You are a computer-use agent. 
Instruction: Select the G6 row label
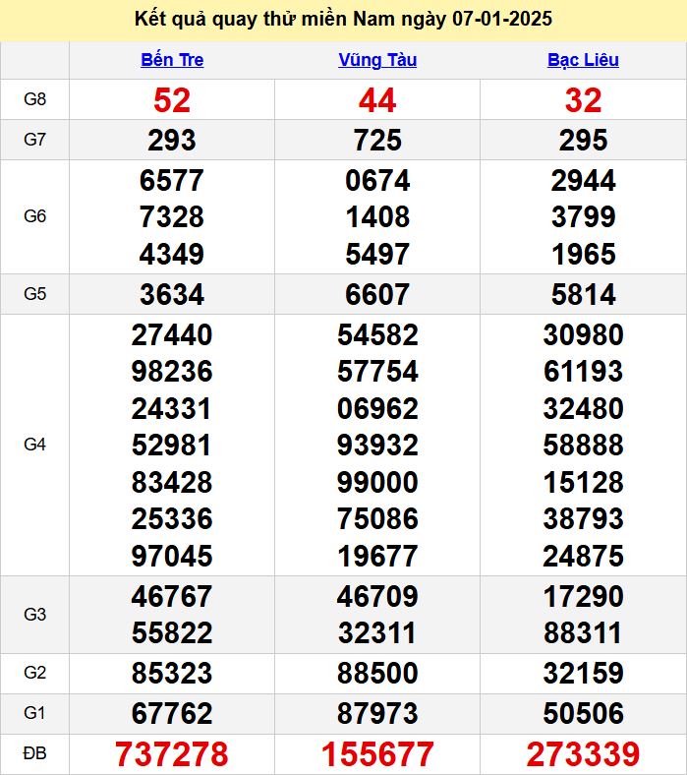pyautogui.click(x=34, y=216)
